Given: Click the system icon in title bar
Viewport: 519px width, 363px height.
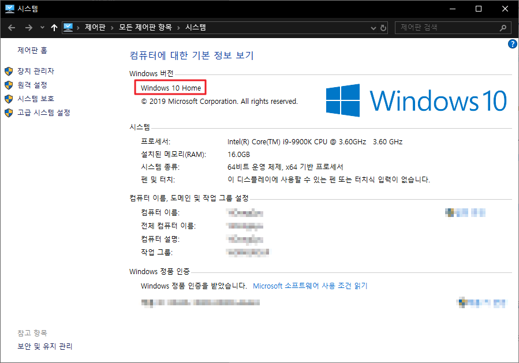Looking at the screenshot, I should pyautogui.click(x=10, y=9).
